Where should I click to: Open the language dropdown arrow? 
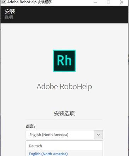pyautogui.click(x=98, y=134)
